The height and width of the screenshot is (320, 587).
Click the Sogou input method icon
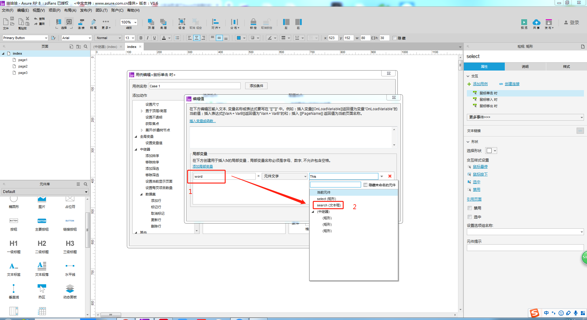[x=534, y=313]
